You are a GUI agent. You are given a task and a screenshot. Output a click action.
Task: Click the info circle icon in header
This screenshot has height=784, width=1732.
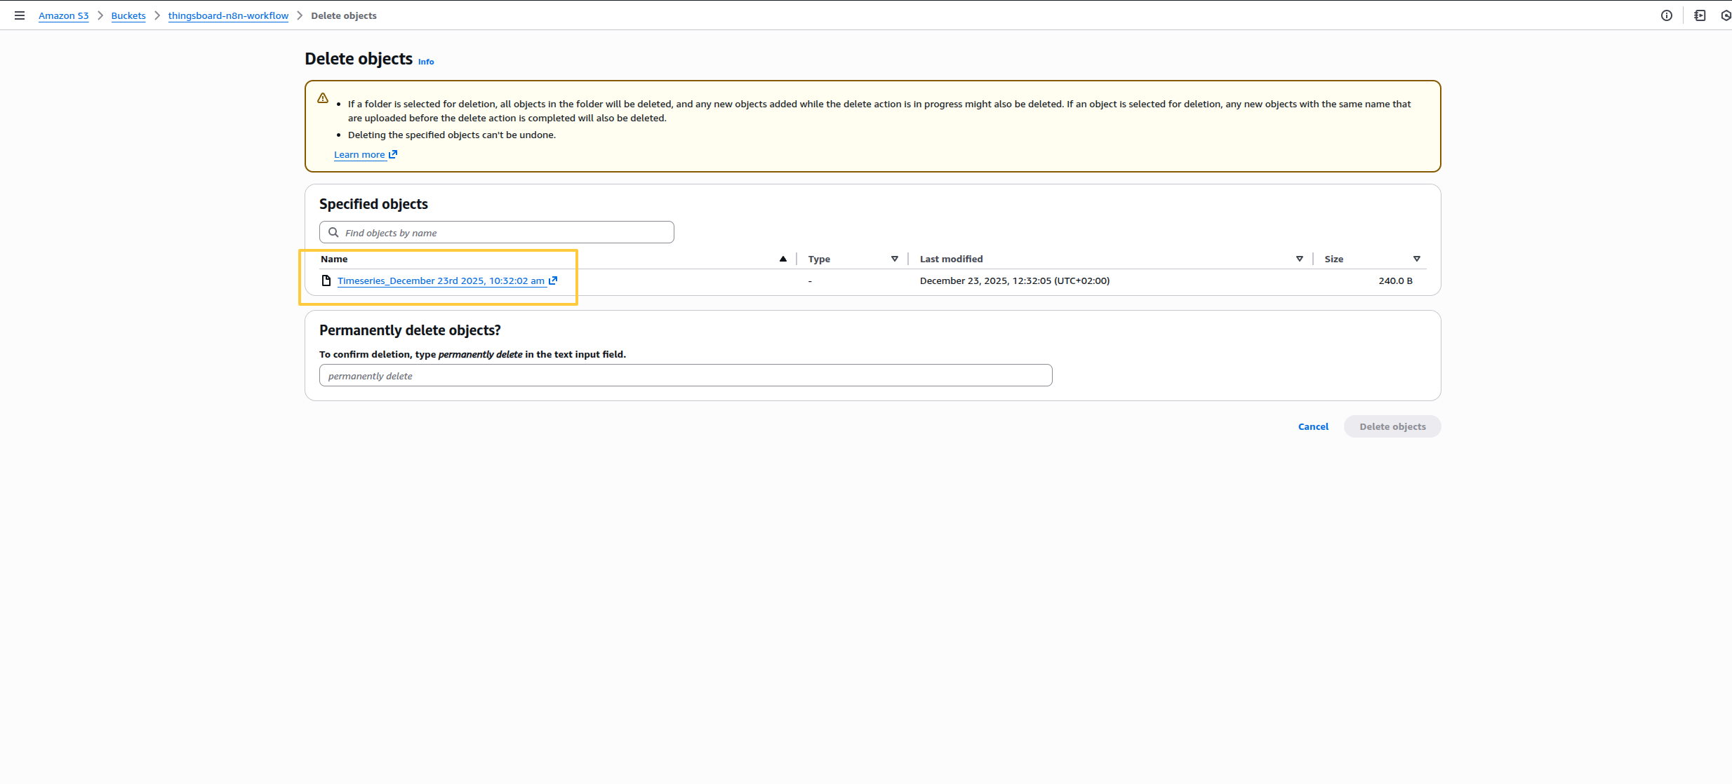tap(1667, 15)
